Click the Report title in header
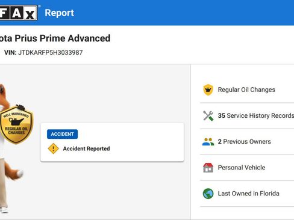 [59, 13]
